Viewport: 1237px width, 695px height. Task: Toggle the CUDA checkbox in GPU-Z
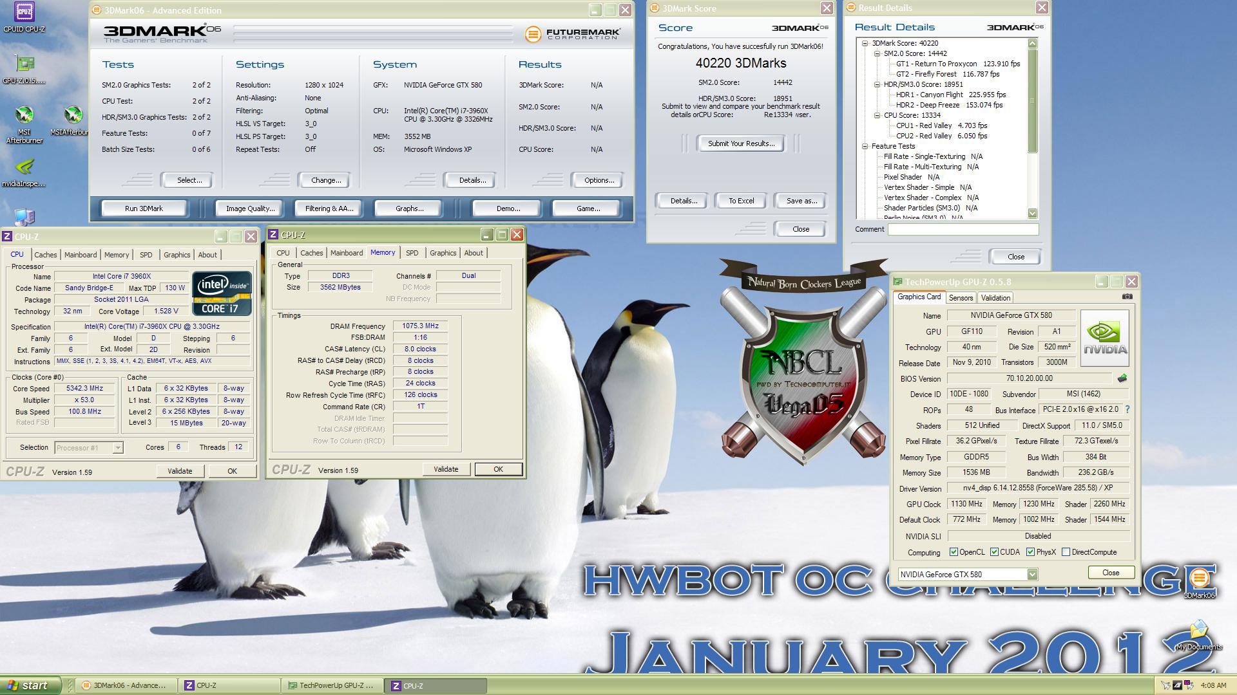994,552
